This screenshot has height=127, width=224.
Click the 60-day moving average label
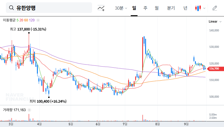click(x=26, y=20)
